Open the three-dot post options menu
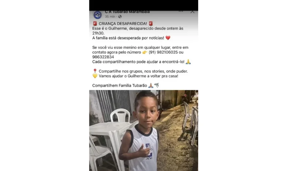 click(181, 11)
